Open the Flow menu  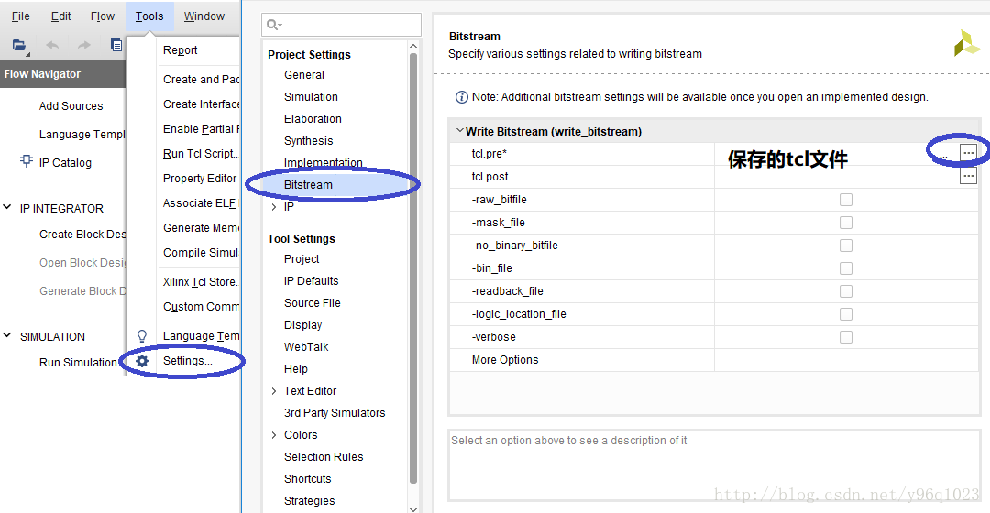[x=103, y=16]
